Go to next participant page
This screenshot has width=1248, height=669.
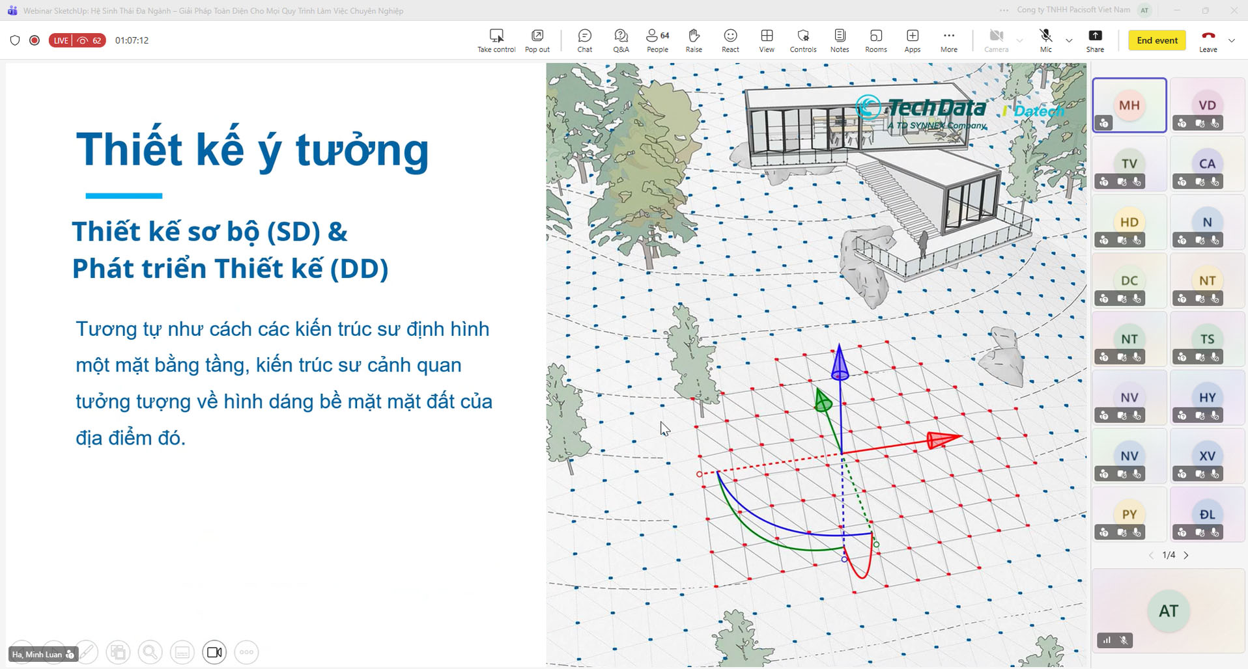[1186, 555]
